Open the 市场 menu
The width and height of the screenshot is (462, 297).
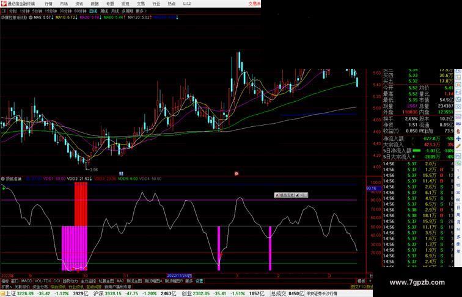pyautogui.click(x=64, y=4)
